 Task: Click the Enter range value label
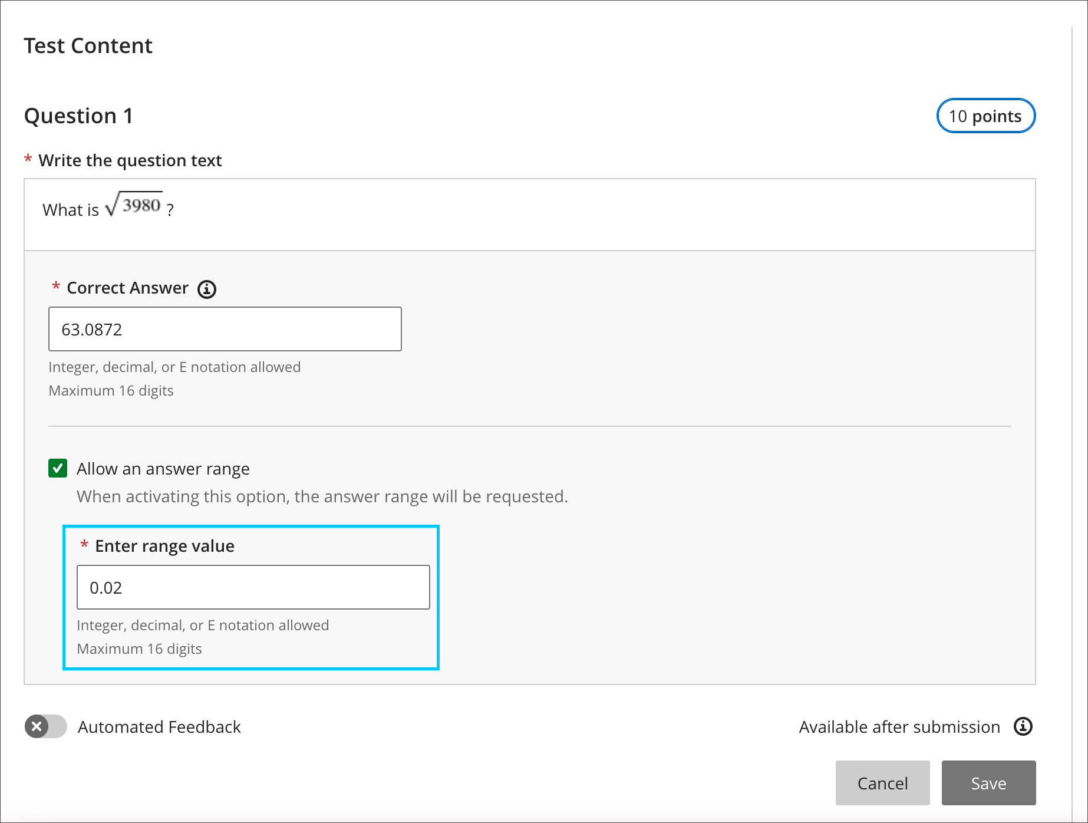point(164,546)
